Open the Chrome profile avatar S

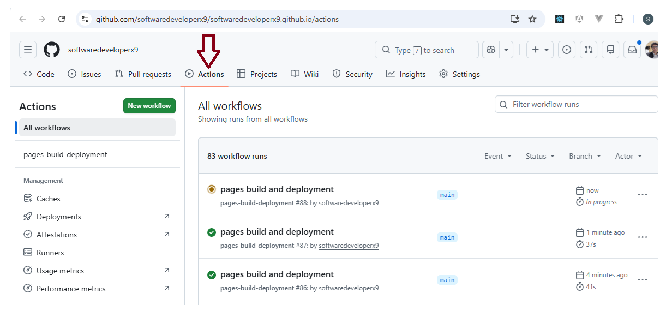click(648, 19)
